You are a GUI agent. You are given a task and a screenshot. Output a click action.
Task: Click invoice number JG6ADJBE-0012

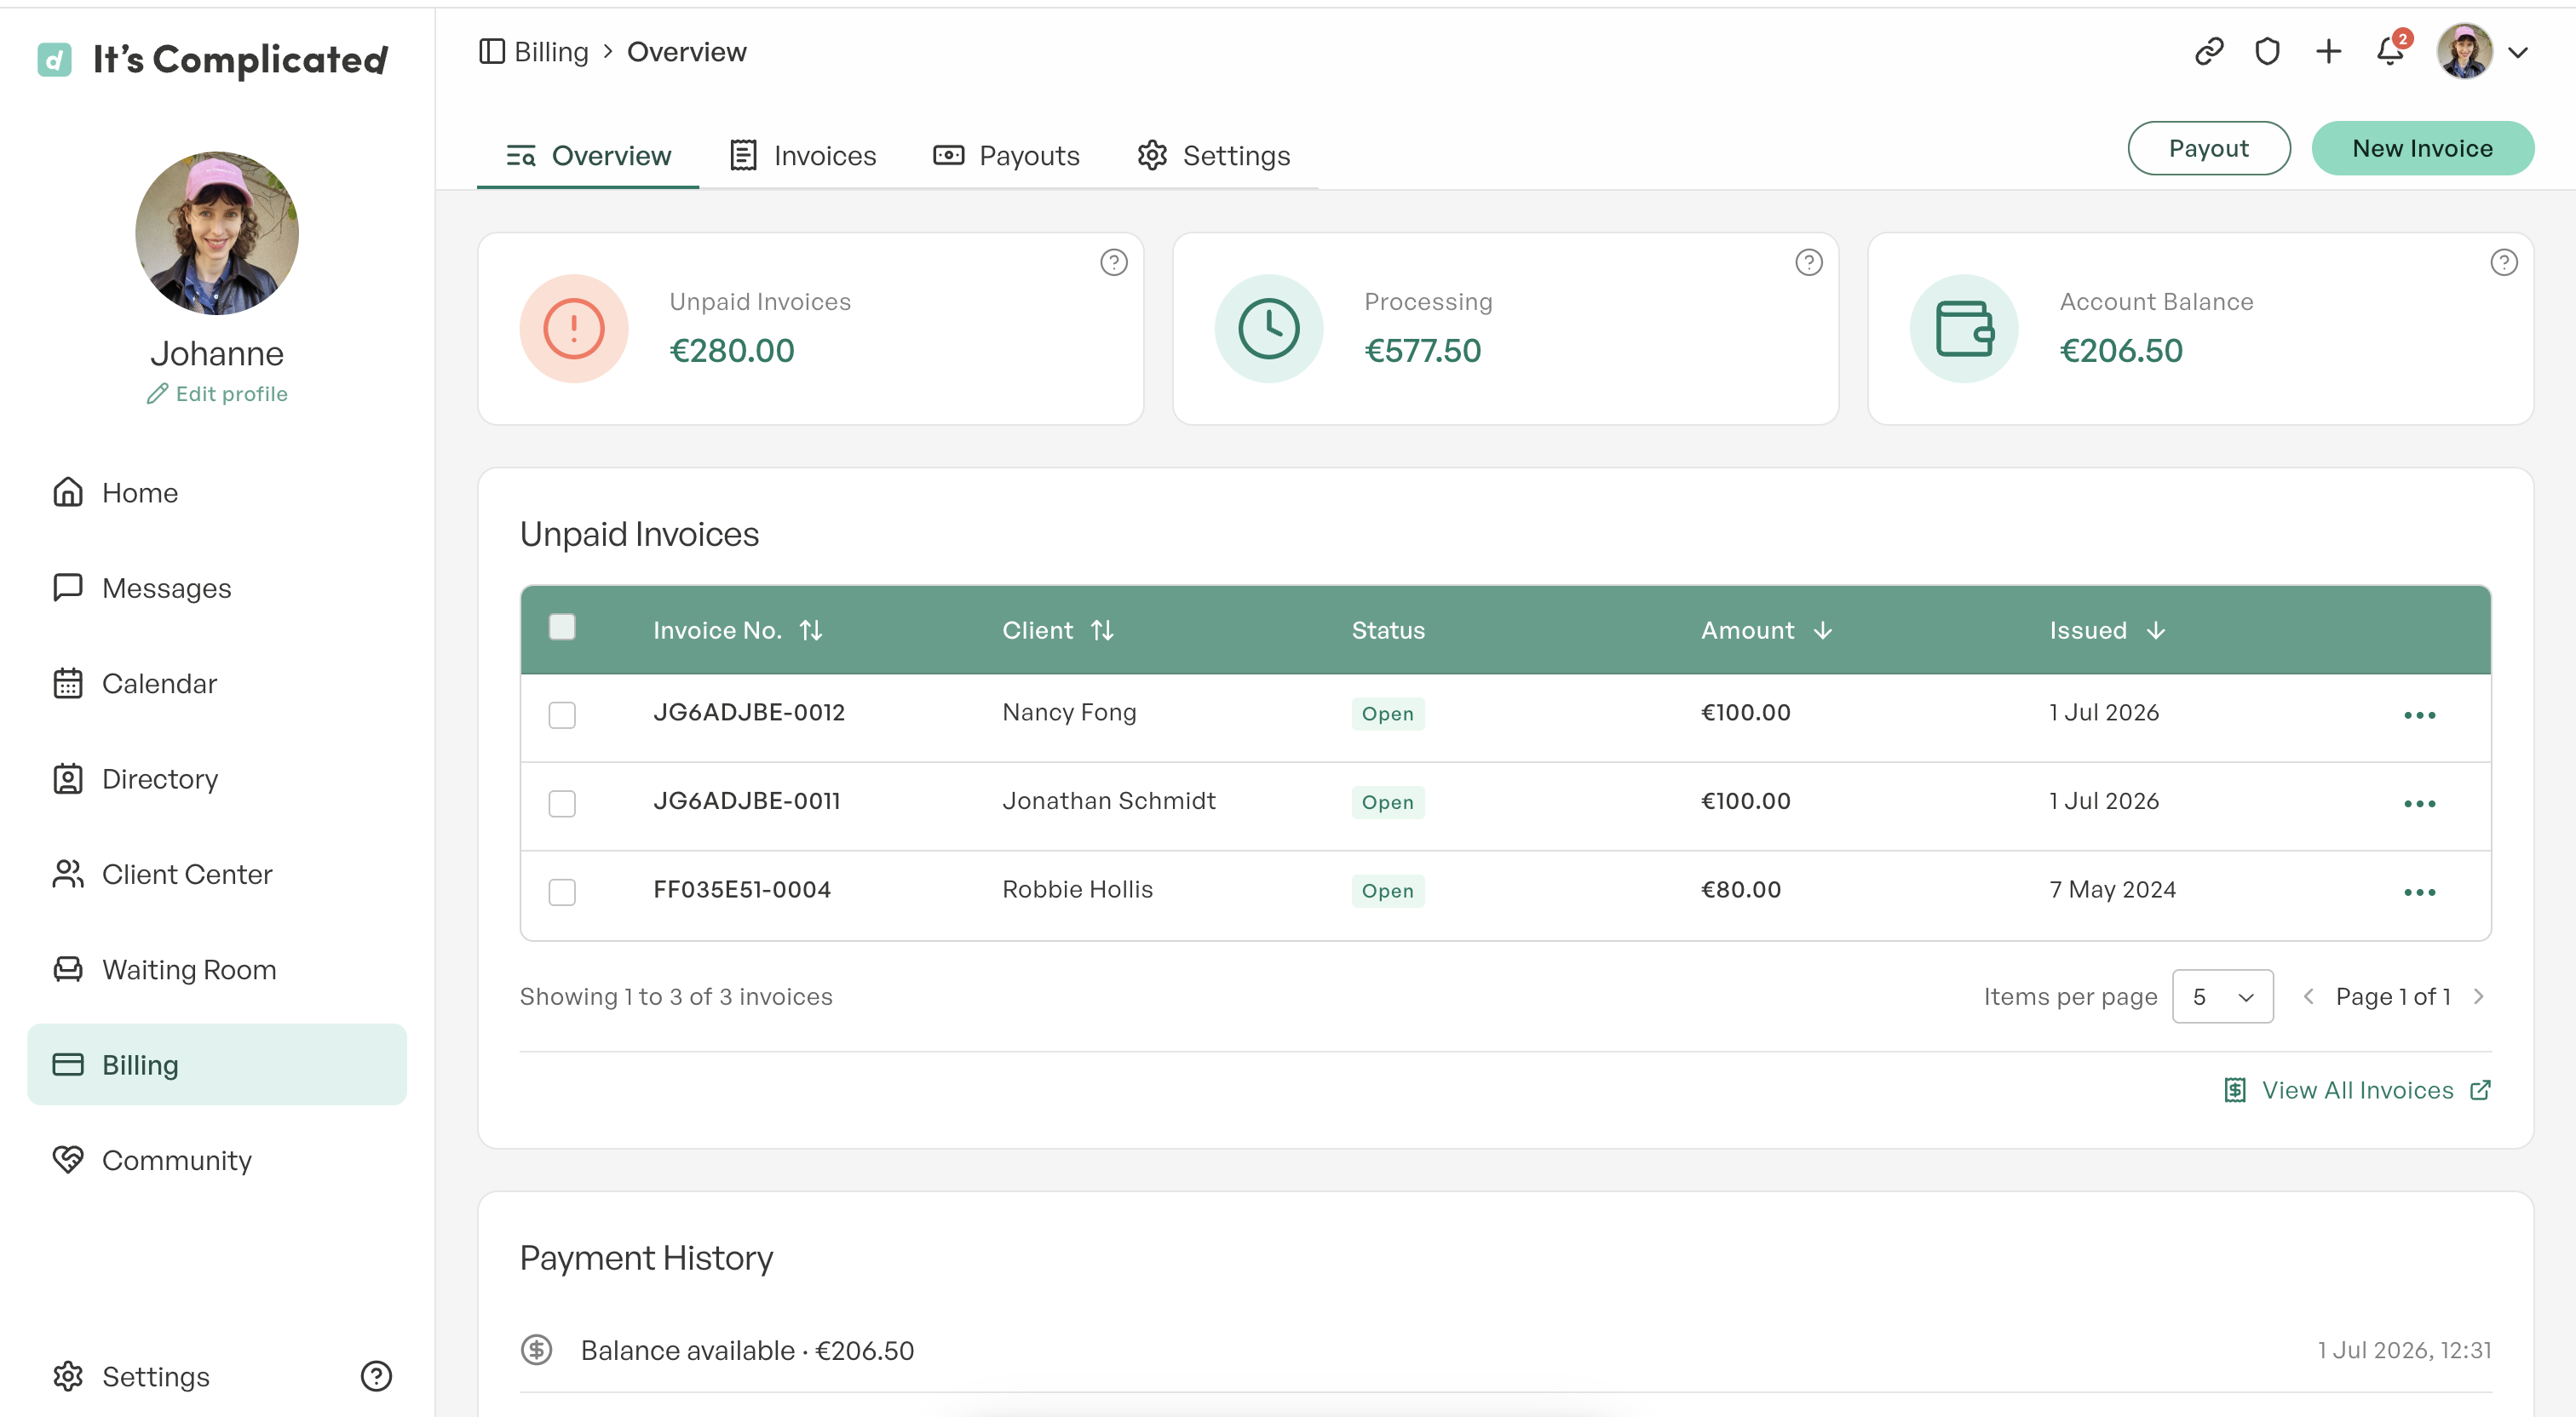tap(749, 712)
